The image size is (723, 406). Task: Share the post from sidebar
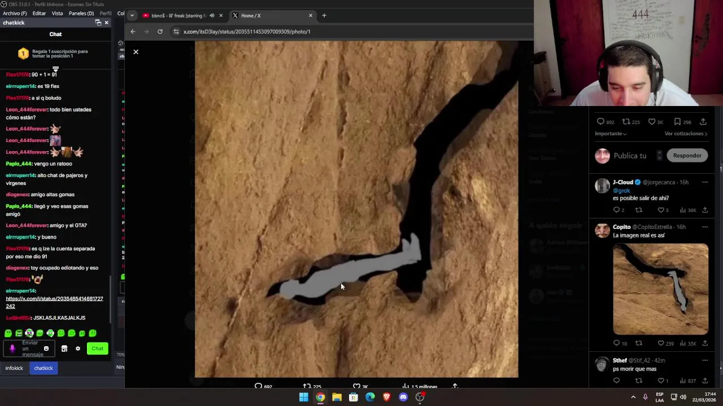[703, 122]
